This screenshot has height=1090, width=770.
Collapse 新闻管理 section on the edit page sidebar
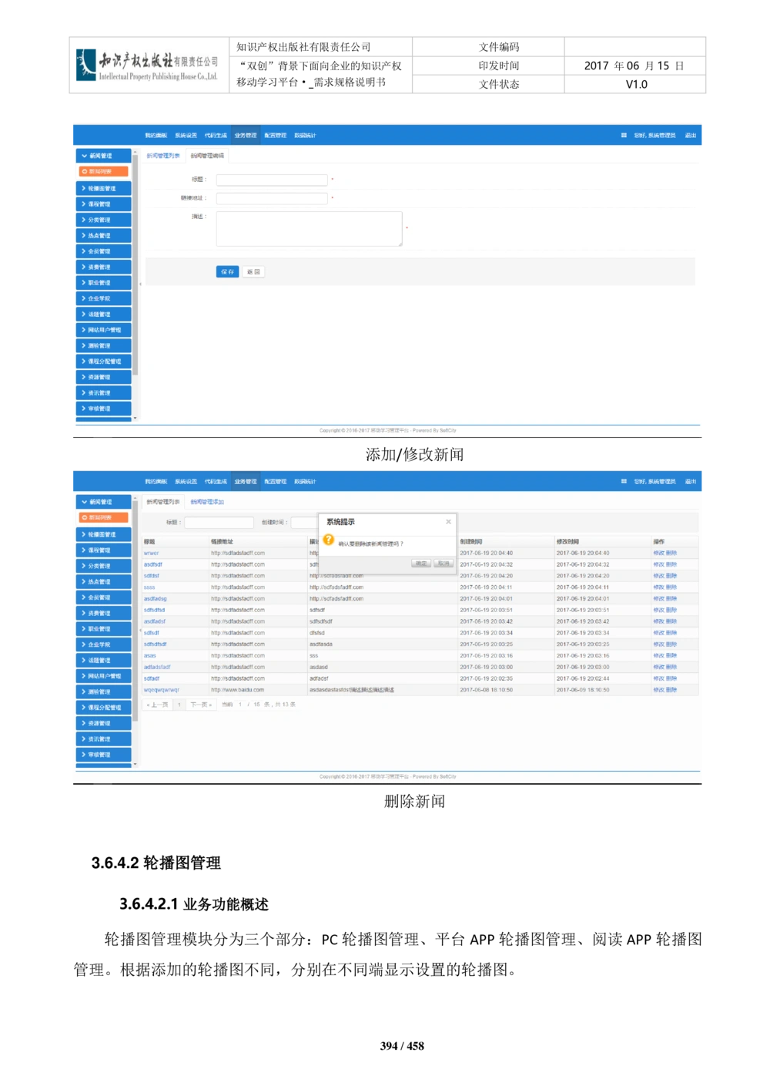[x=103, y=156]
